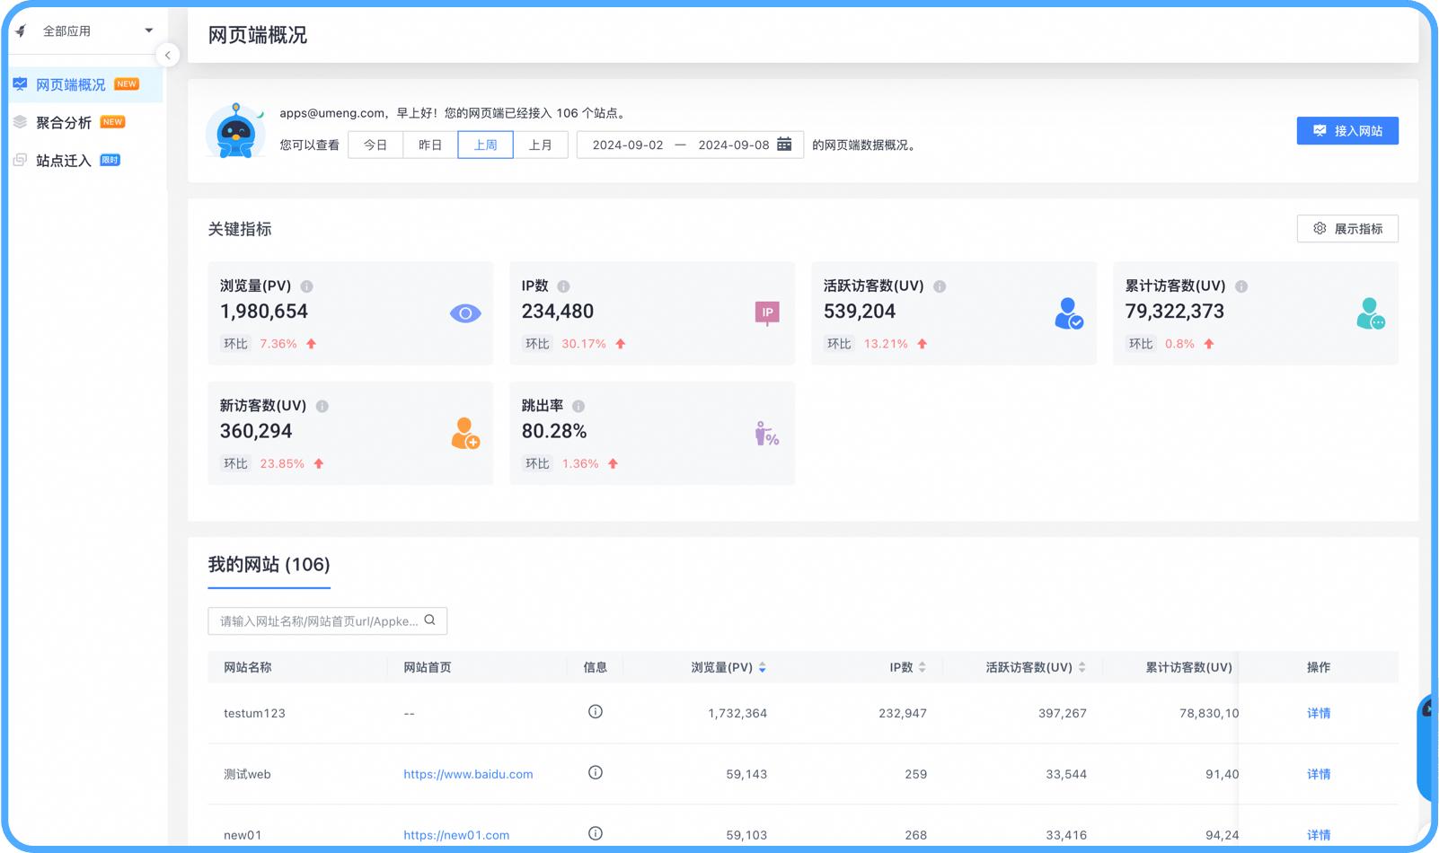Collapse the sidebar with the chevron arrow

(168, 55)
